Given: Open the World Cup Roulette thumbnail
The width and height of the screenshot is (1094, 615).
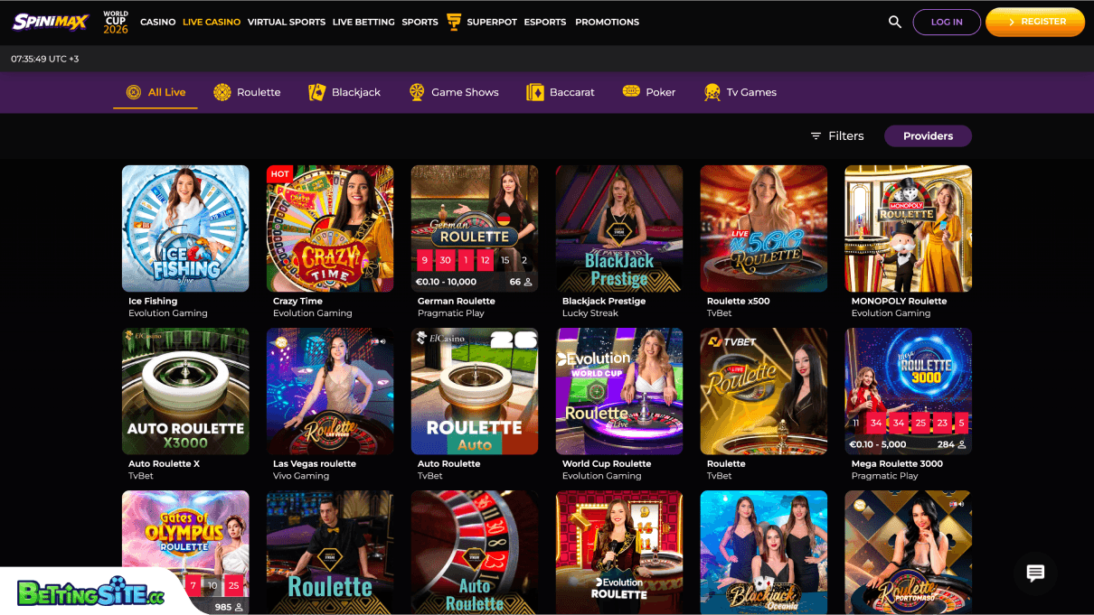Looking at the screenshot, I should (619, 391).
